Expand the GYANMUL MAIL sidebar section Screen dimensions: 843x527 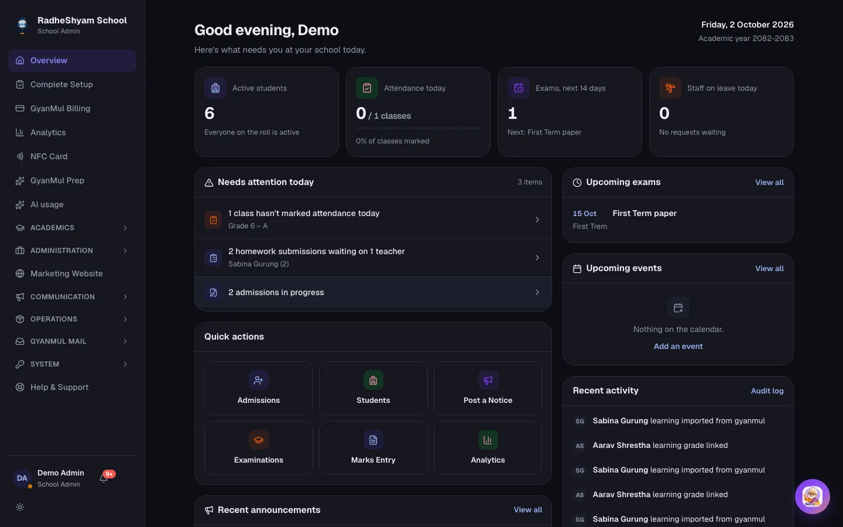pos(73,341)
